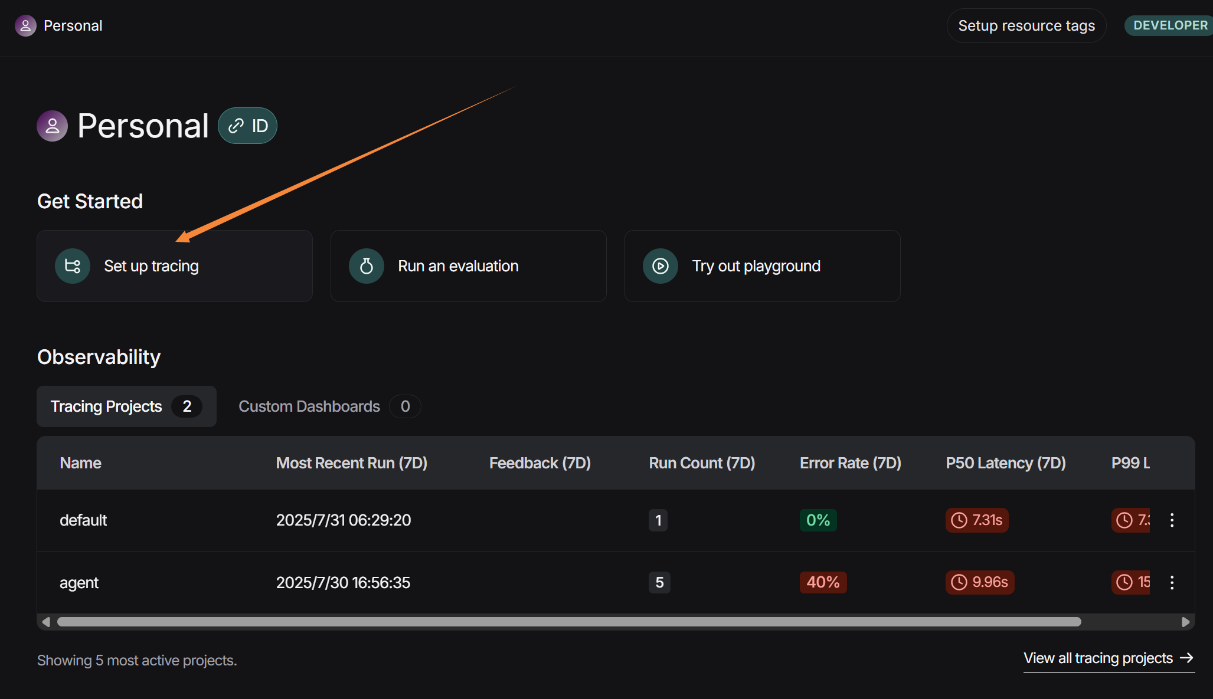Click the Setup resource tags button

(x=1026, y=26)
